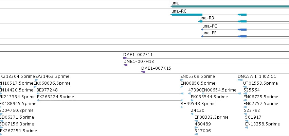Click the EN05308.5prime arrow glyph
The width and height of the screenshot is (289, 136).
click(x=182, y=80)
